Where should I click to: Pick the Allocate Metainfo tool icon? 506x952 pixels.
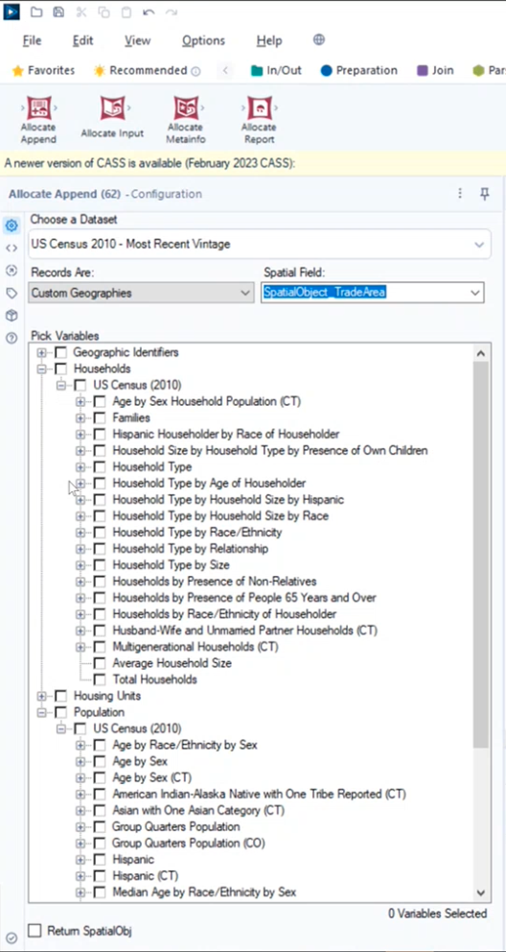[x=185, y=108]
